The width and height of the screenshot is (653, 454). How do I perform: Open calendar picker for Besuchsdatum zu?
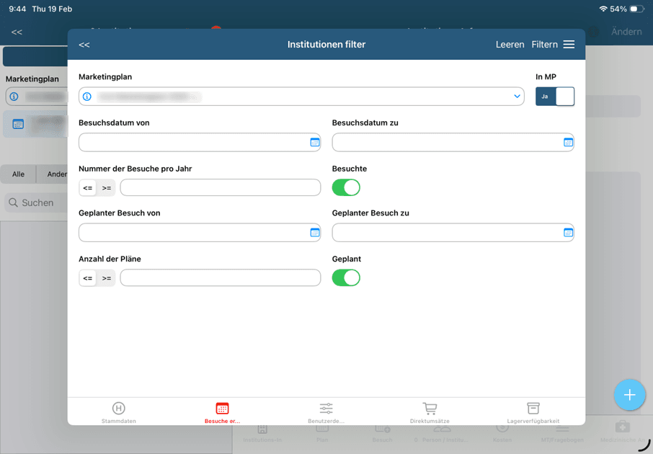click(x=568, y=143)
